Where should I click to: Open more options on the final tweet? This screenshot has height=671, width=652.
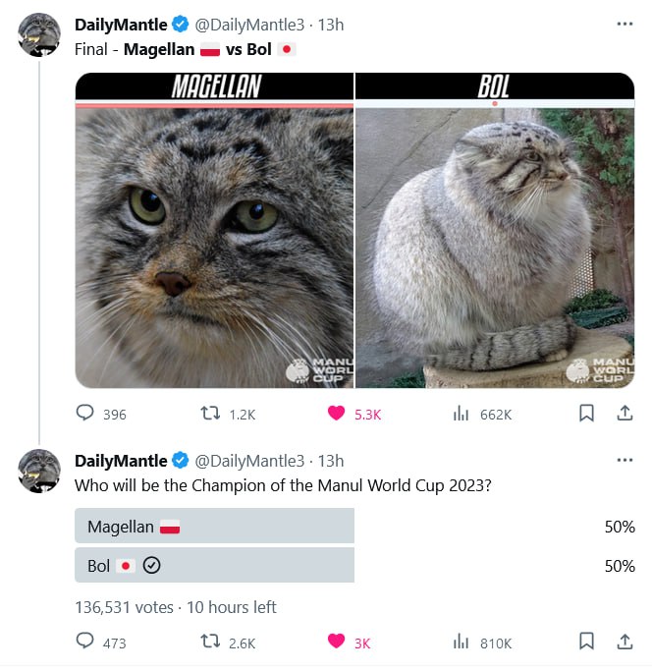(625, 24)
